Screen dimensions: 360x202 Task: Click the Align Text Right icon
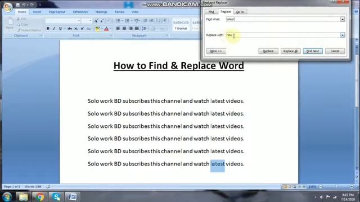130,29
